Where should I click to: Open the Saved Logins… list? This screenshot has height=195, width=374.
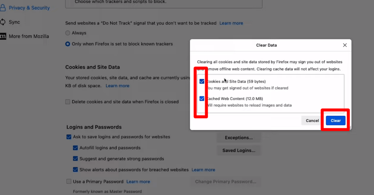click(x=239, y=150)
